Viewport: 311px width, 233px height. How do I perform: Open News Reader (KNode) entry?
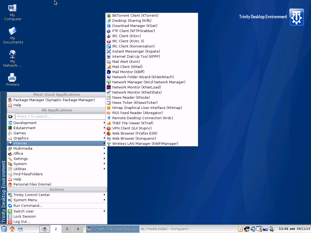[x=152, y=97]
